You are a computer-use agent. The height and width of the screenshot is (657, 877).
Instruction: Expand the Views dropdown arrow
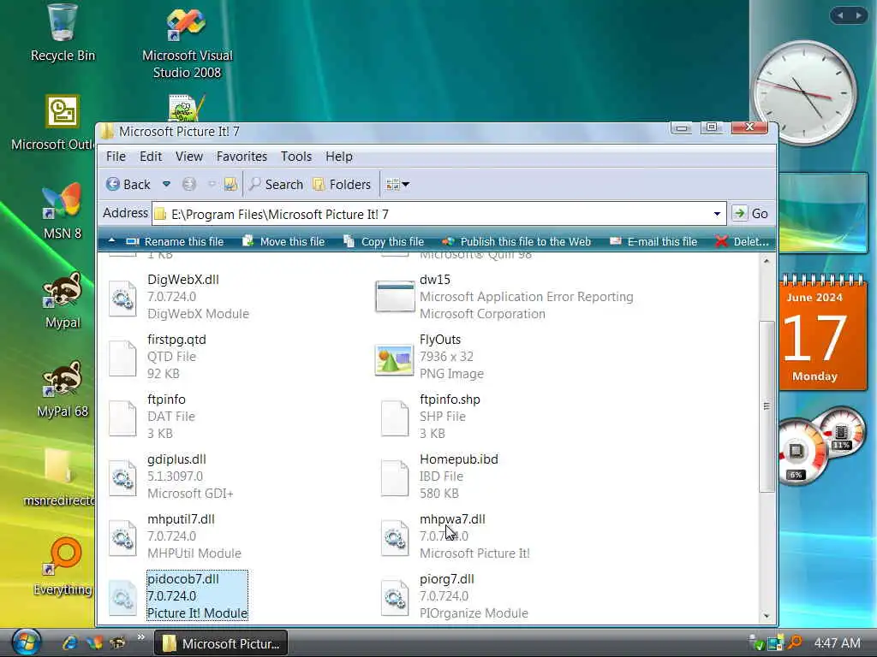pos(406,185)
